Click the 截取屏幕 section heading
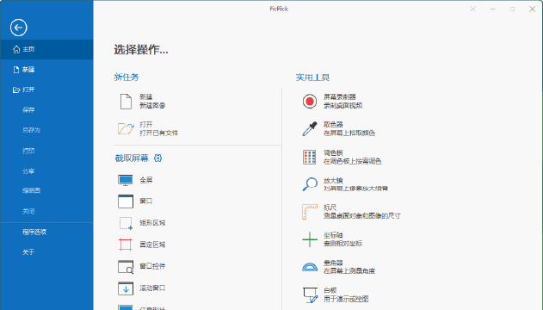This screenshot has height=310, width=543. (132, 158)
